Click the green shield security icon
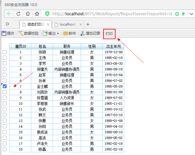This screenshot has height=155, width=195. coord(47,14)
